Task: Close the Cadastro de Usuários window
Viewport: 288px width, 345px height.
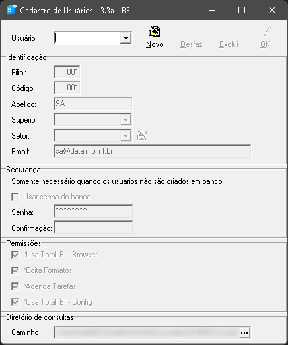Action: (x=272, y=10)
